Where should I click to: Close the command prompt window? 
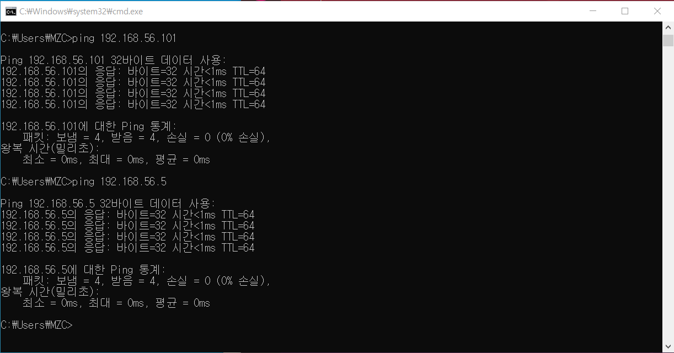[657, 11]
